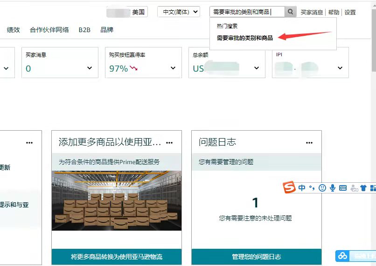Open the 绩效 menu
Viewport: 376px width, 266px height.
click(13, 30)
